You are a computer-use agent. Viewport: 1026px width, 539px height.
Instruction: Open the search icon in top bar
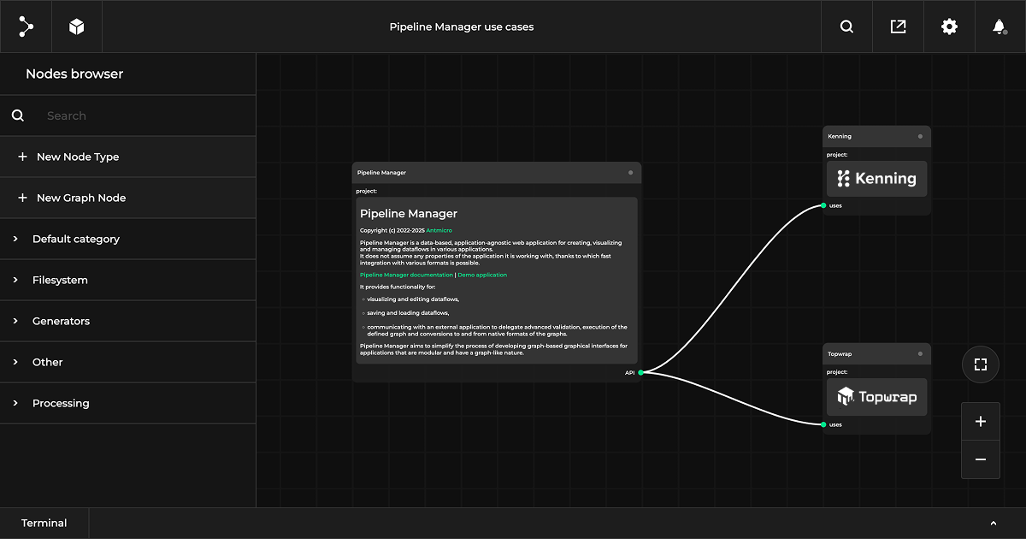click(x=846, y=27)
